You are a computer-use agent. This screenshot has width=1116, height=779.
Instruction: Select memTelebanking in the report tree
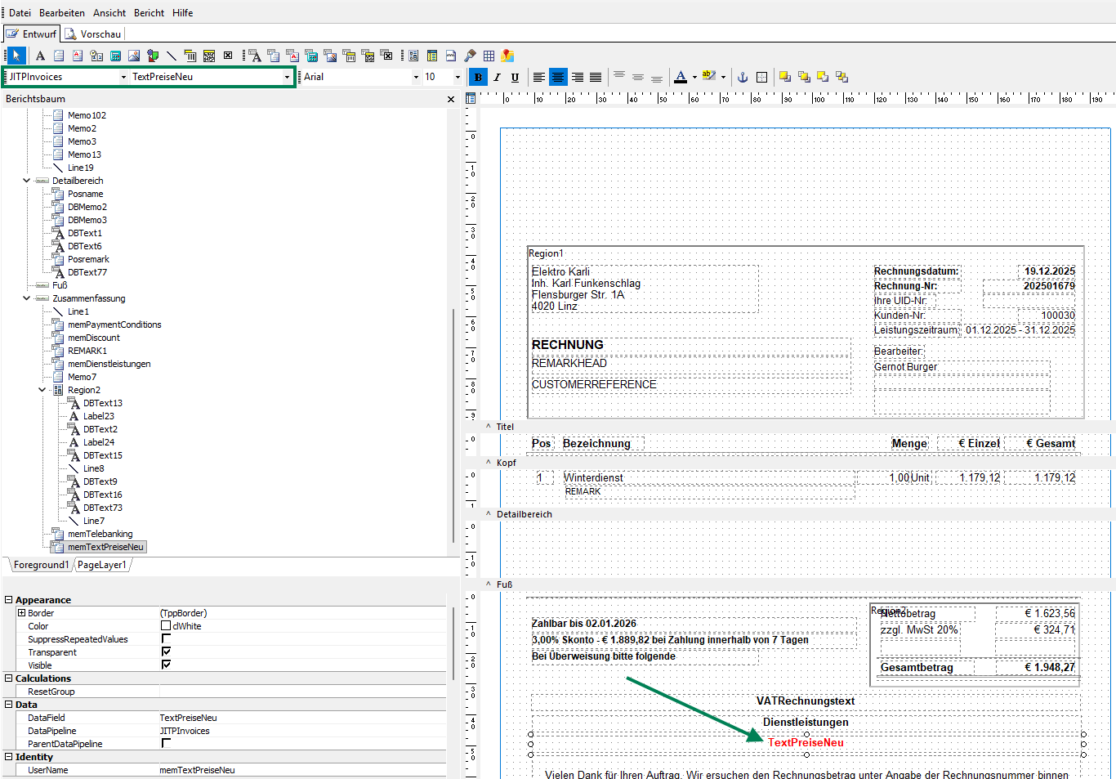click(x=100, y=534)
